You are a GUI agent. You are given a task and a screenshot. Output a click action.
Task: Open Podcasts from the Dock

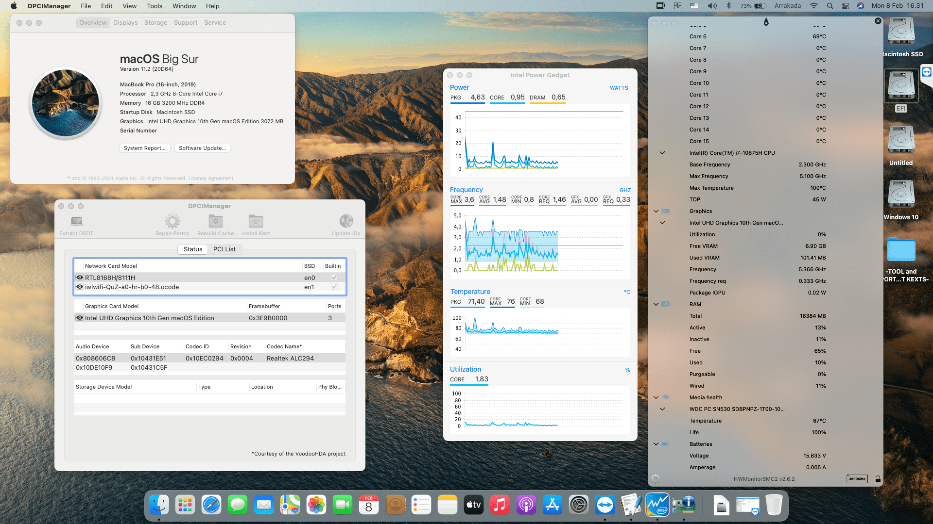526,505
